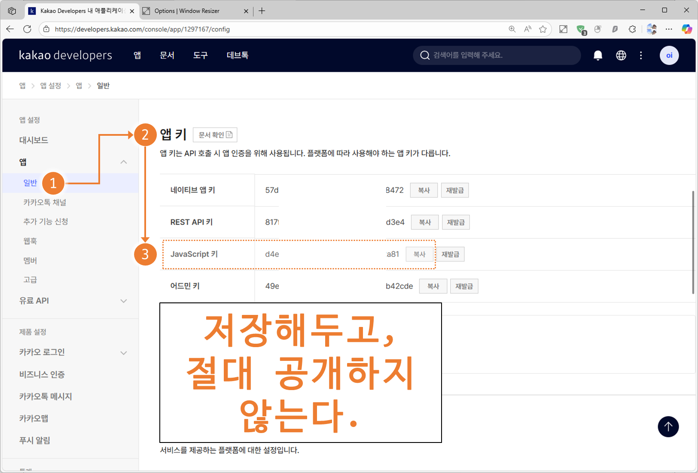Open 멤버 sidebar item

30,260
